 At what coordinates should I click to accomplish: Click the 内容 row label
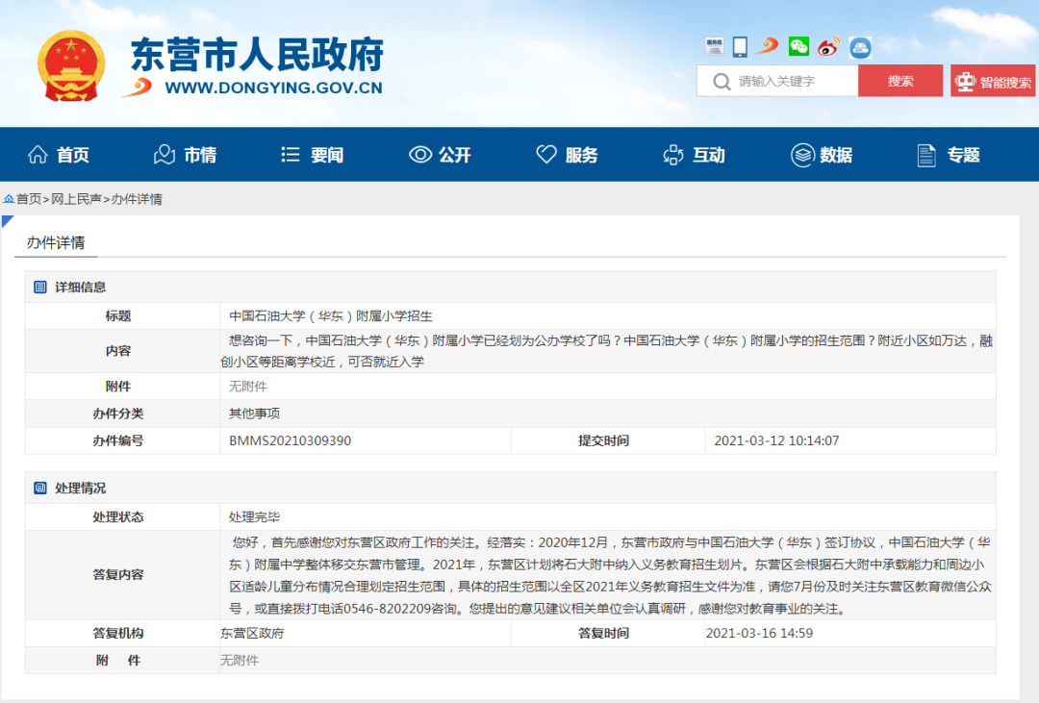pos(118,351)
